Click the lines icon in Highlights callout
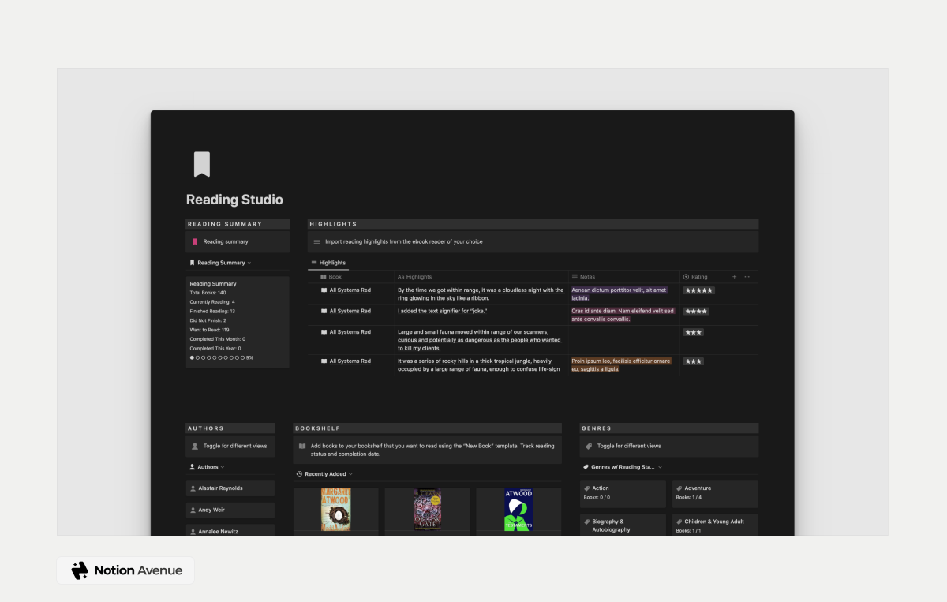This screenshot has height=602, width=947. (316, 241)
